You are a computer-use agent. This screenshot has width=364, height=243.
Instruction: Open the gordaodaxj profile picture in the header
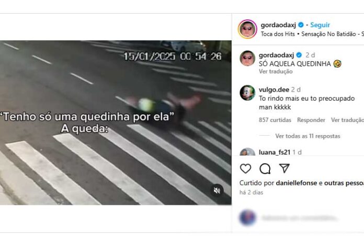pos(247,29)
